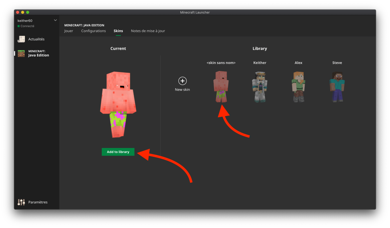Select the Keither skin thumbnail

(x=260, y=87)
